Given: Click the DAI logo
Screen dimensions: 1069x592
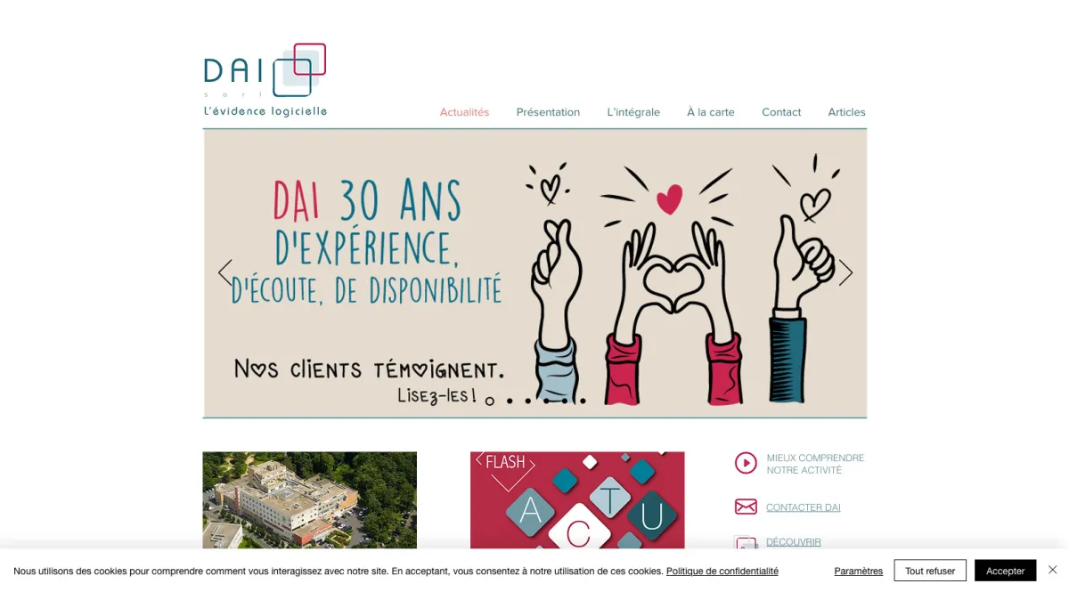Looking at the screenshot, I should 265,79.
